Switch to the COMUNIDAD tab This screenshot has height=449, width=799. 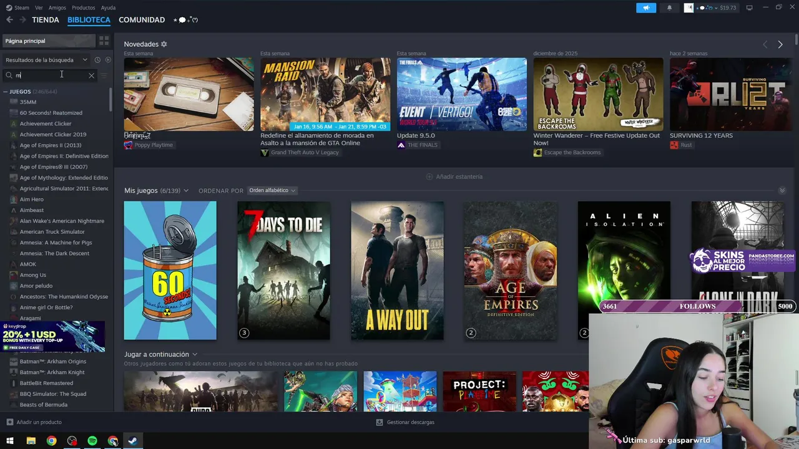click(x=142, y=20)
